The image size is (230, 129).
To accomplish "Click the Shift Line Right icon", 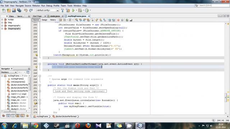I will point(114,20).
